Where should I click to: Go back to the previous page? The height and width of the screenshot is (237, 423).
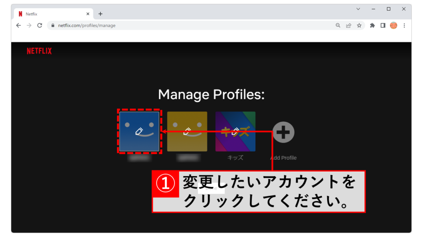point(18,26)
